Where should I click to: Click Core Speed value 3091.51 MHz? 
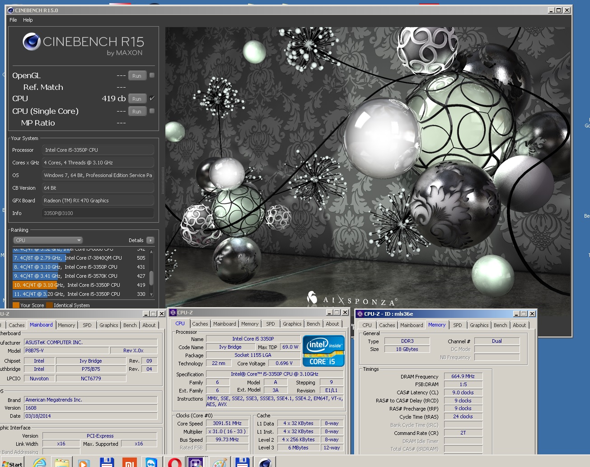(227, 423)
